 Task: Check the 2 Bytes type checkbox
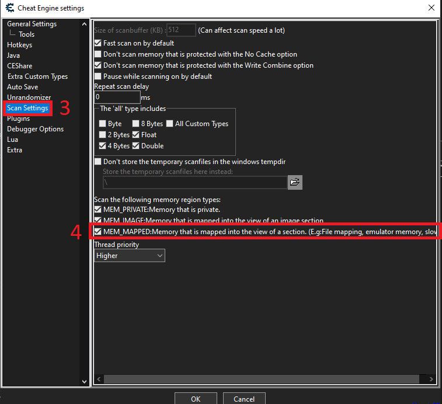click(102, 135)
